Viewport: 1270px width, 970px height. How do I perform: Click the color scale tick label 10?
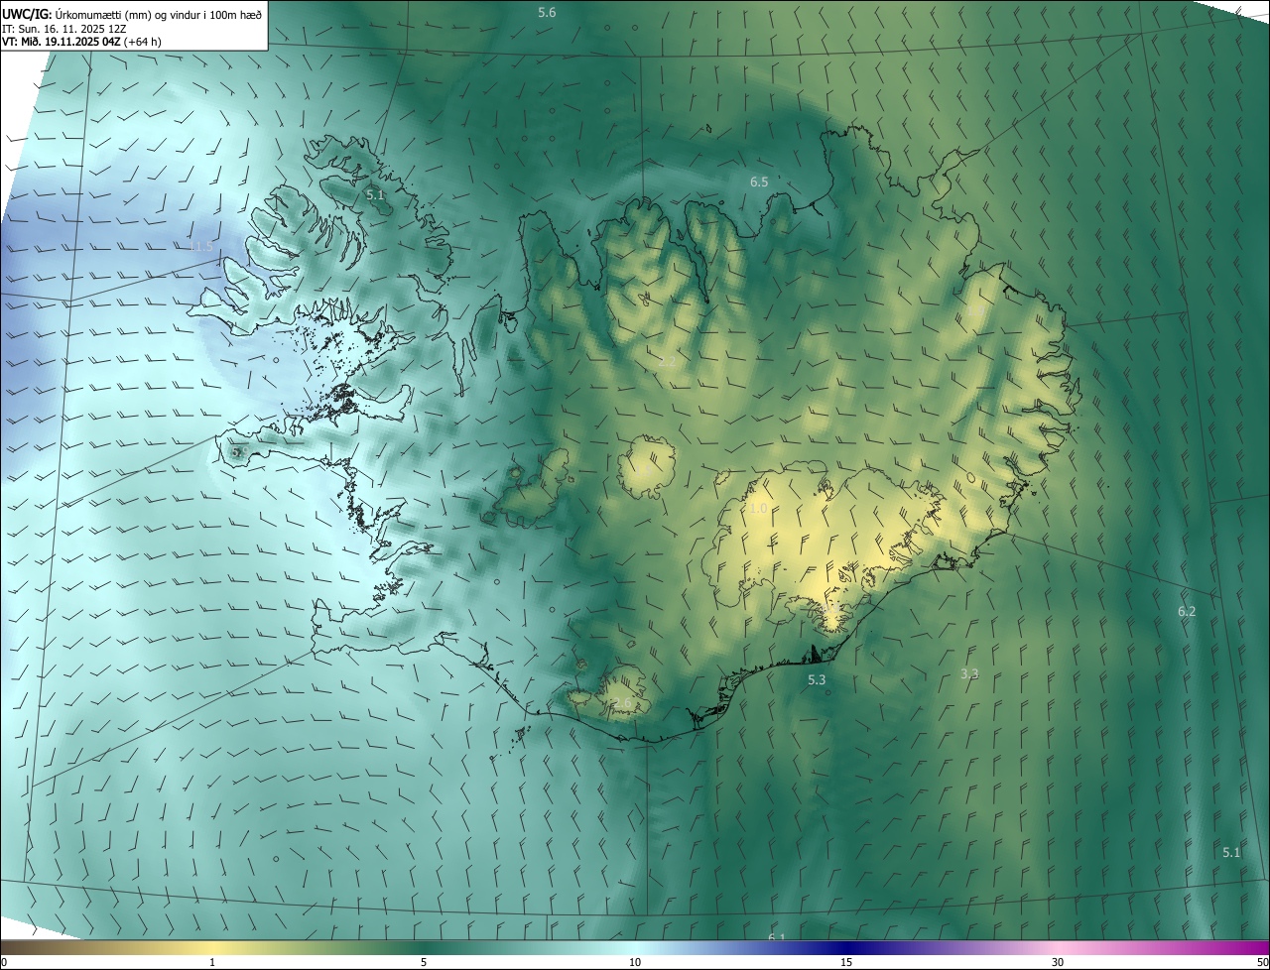635,962
